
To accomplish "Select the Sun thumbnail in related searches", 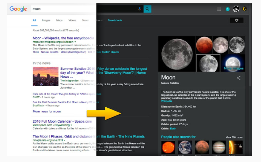I will tap(168, 147).
